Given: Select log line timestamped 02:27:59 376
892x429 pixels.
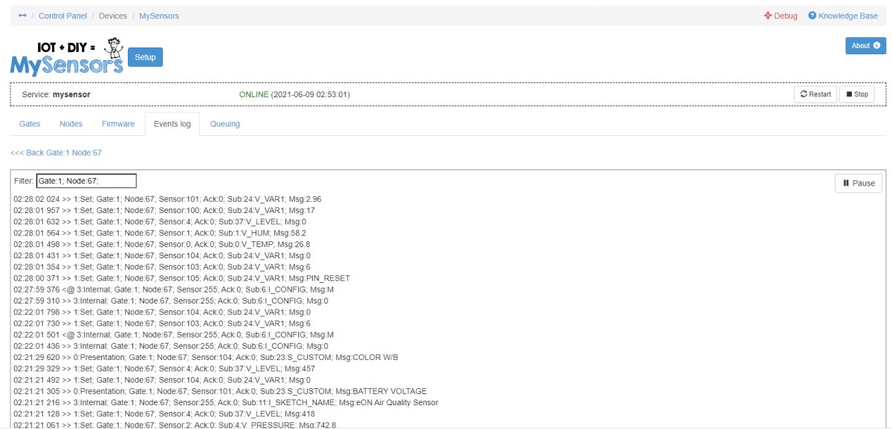Looking at the screenshot, I should coord(173,289).
